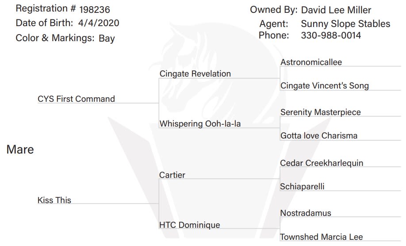
Task: Select HTC Dominique entry
Action: 190,225
